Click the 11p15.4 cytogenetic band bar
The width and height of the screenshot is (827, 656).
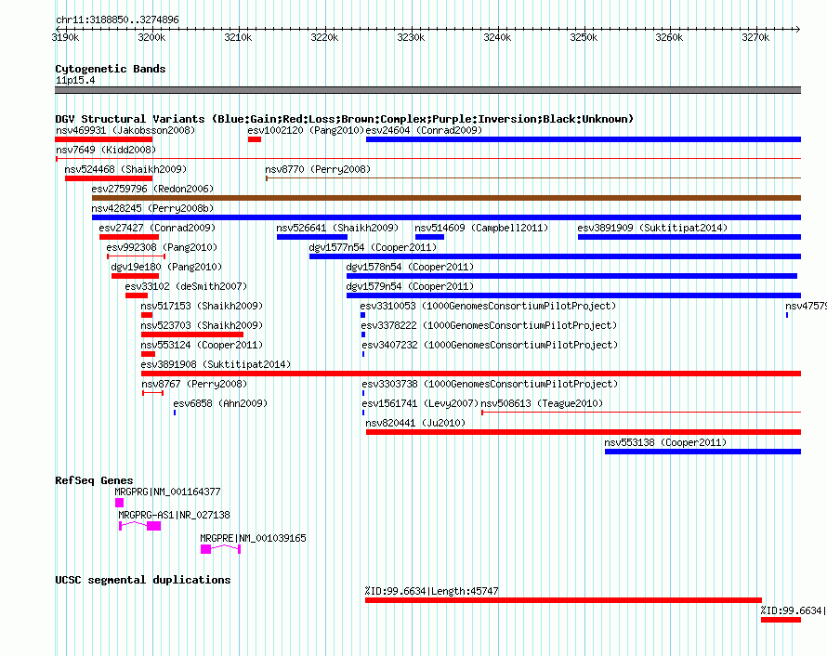[x=427, y=90]
